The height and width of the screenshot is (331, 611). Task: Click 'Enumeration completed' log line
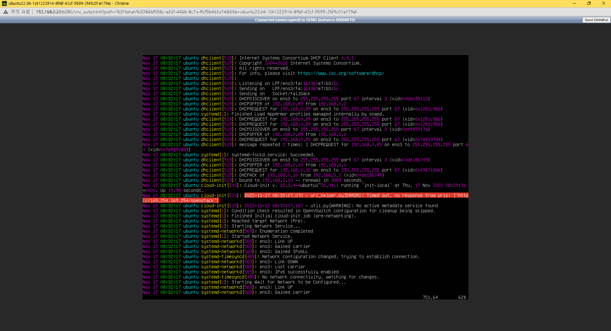pyautogui.click(x=228, y=231)
